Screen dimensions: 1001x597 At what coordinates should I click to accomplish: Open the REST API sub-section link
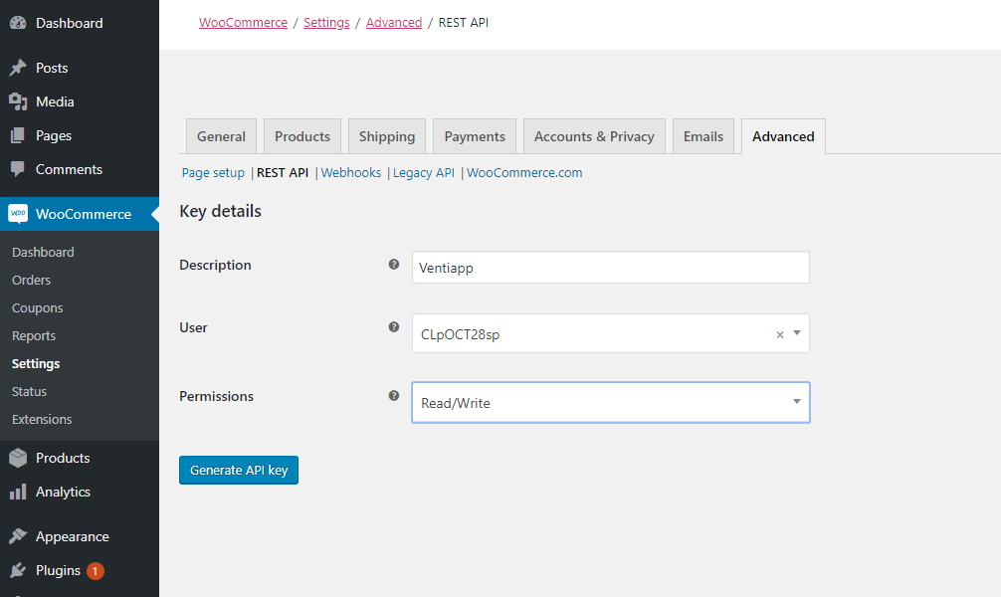[x=283, y=173]
